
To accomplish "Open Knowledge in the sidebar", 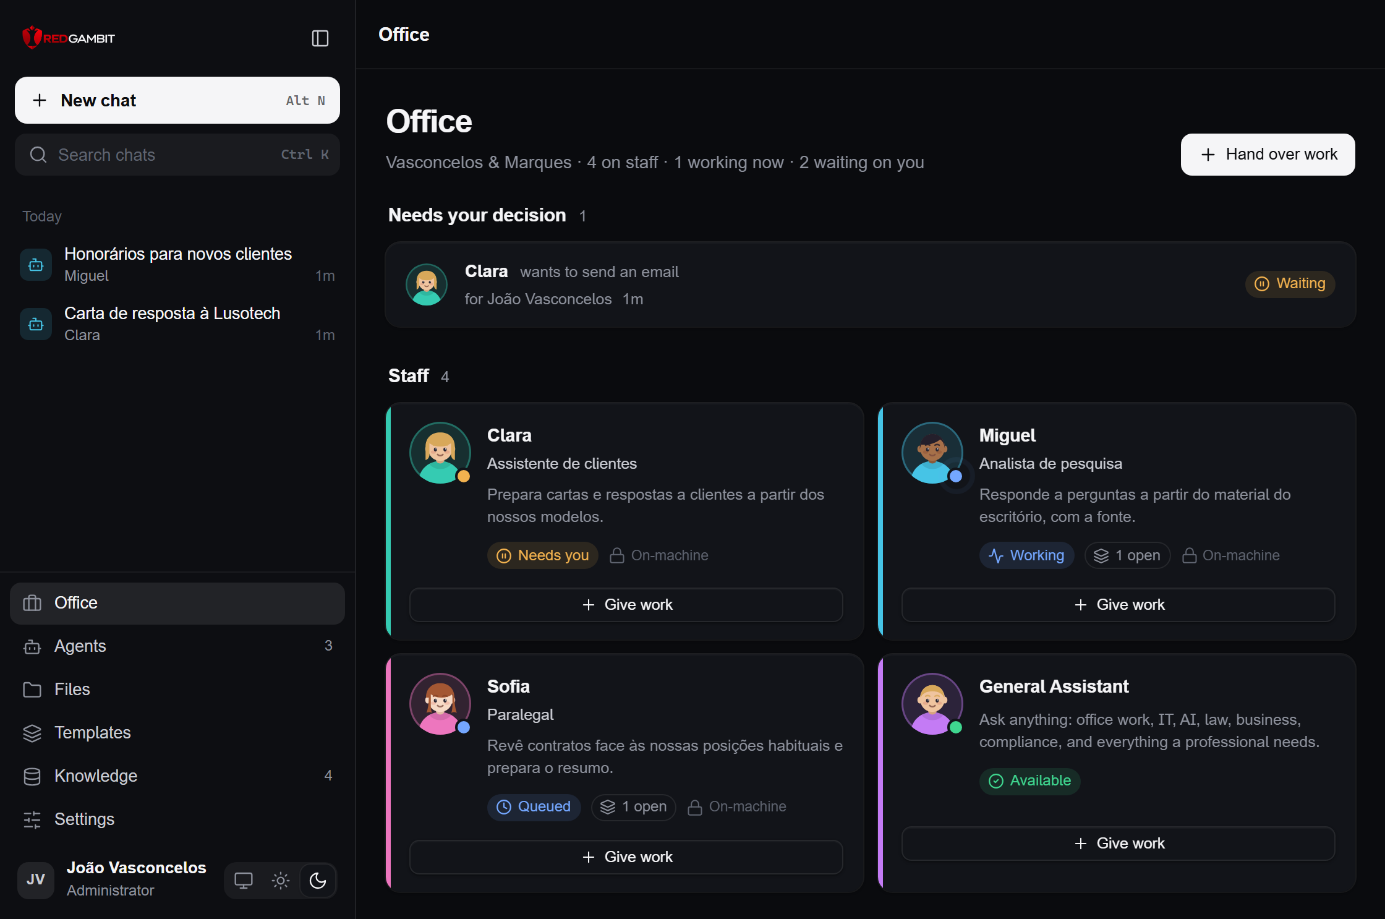I will click(177, 776).
